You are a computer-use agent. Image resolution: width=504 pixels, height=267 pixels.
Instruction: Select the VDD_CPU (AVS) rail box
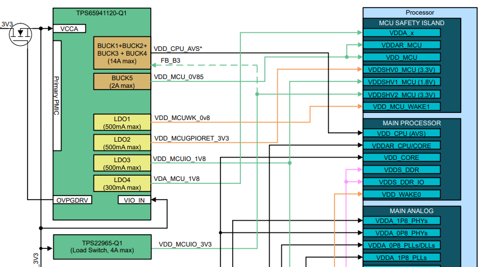tap(402, 133)
